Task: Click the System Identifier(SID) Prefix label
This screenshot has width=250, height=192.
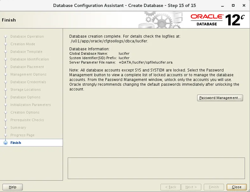Action: [93, 58]
